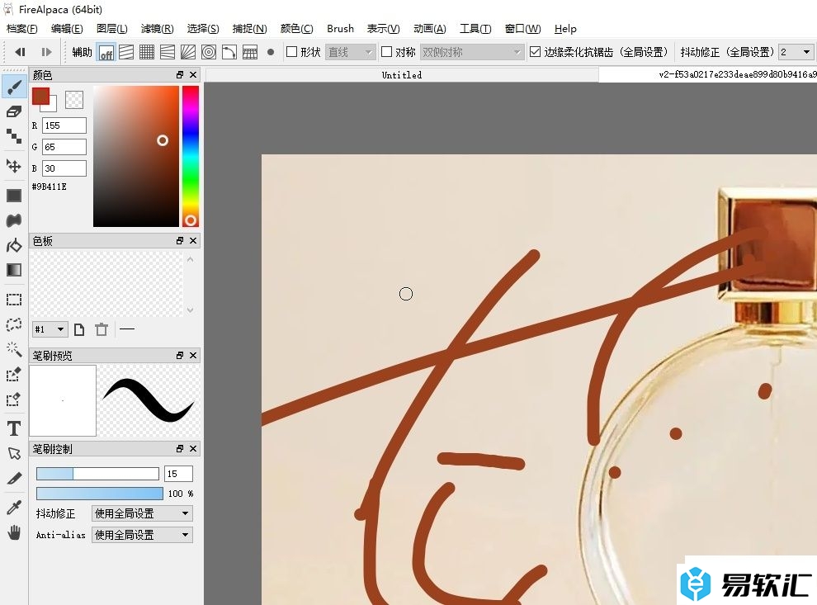The height and width of the screenshot is (605, 817).
Task: Select the Dot tool
Action: (14, 136)
